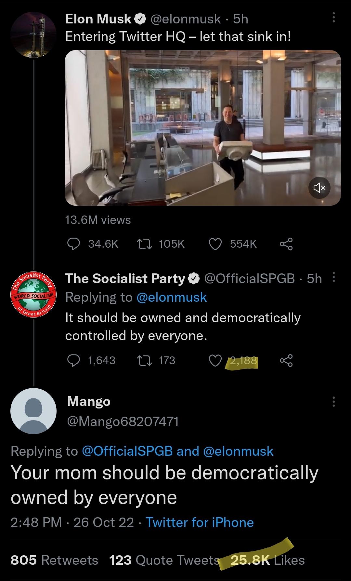Open the @OfficialSPGB mention in Mango's reply
Image resolution: width=351 pixels, height=581 pixels.
pyautogui.click(x=128, y=451)
